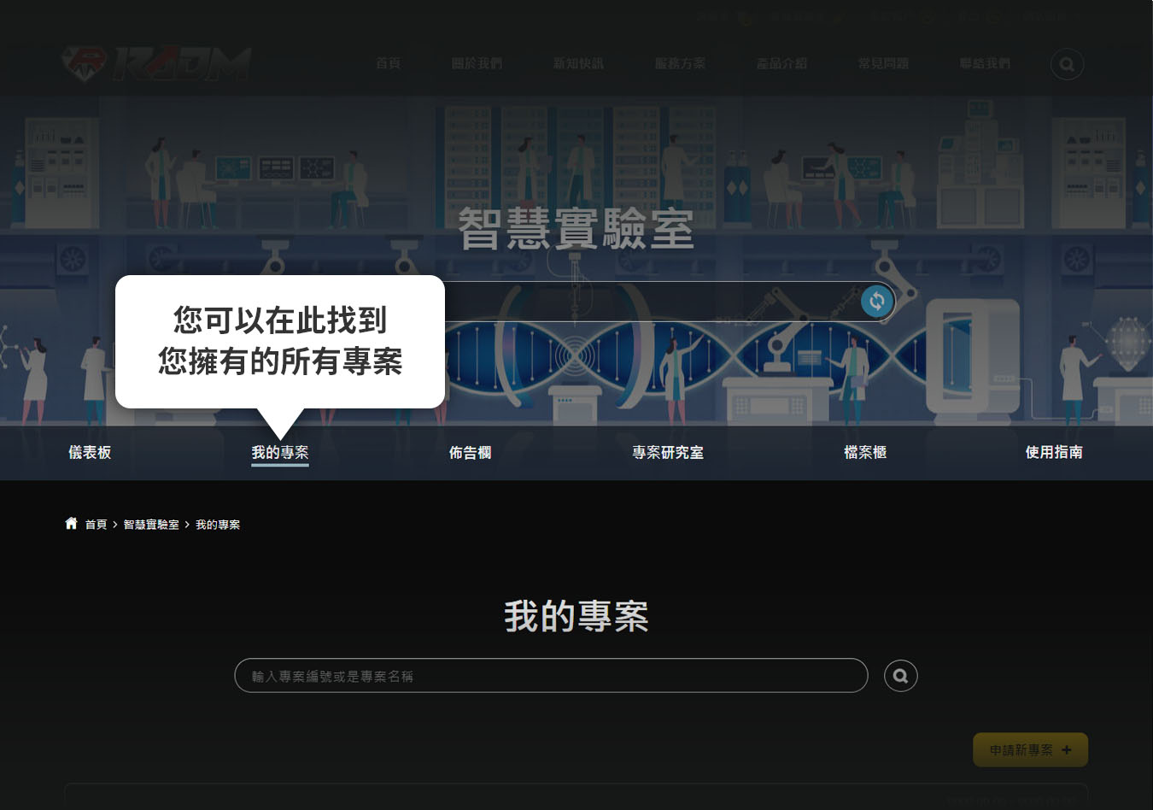The image size is (1153, 810).
Task: Open the 專案研究室 tab
Action: (667, 452)
